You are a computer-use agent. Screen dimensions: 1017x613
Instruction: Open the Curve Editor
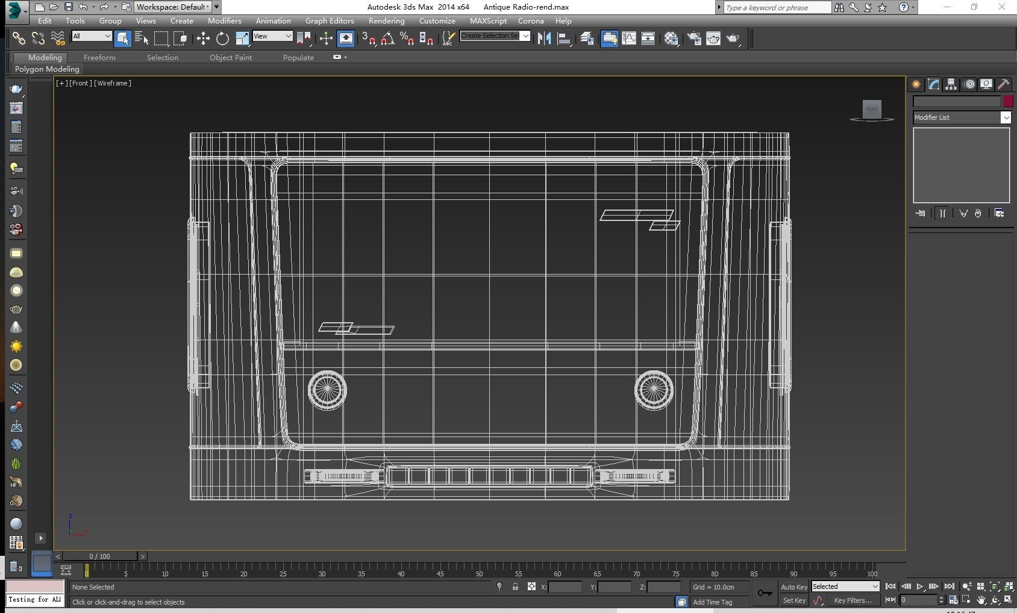628,39
